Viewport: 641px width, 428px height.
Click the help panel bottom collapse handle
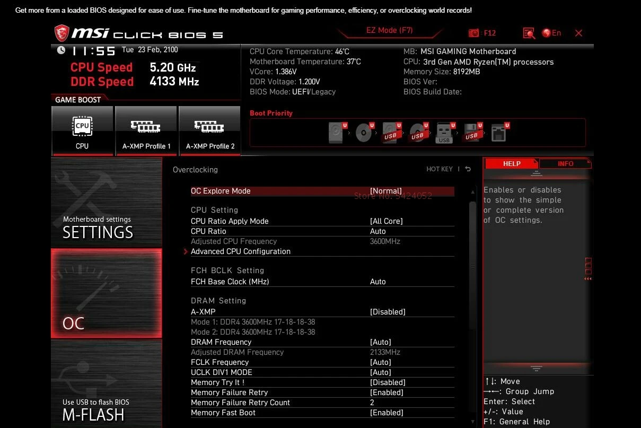[x=536, y=368]
